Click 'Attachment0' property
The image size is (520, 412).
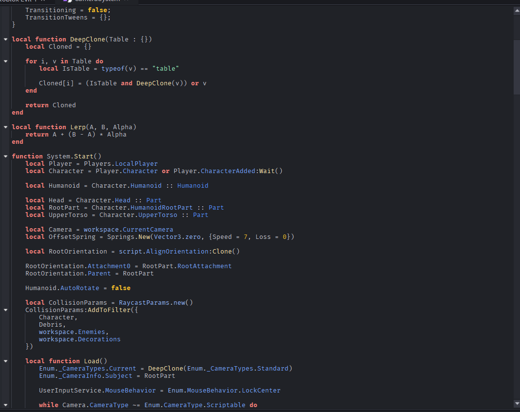click(109, 266)
